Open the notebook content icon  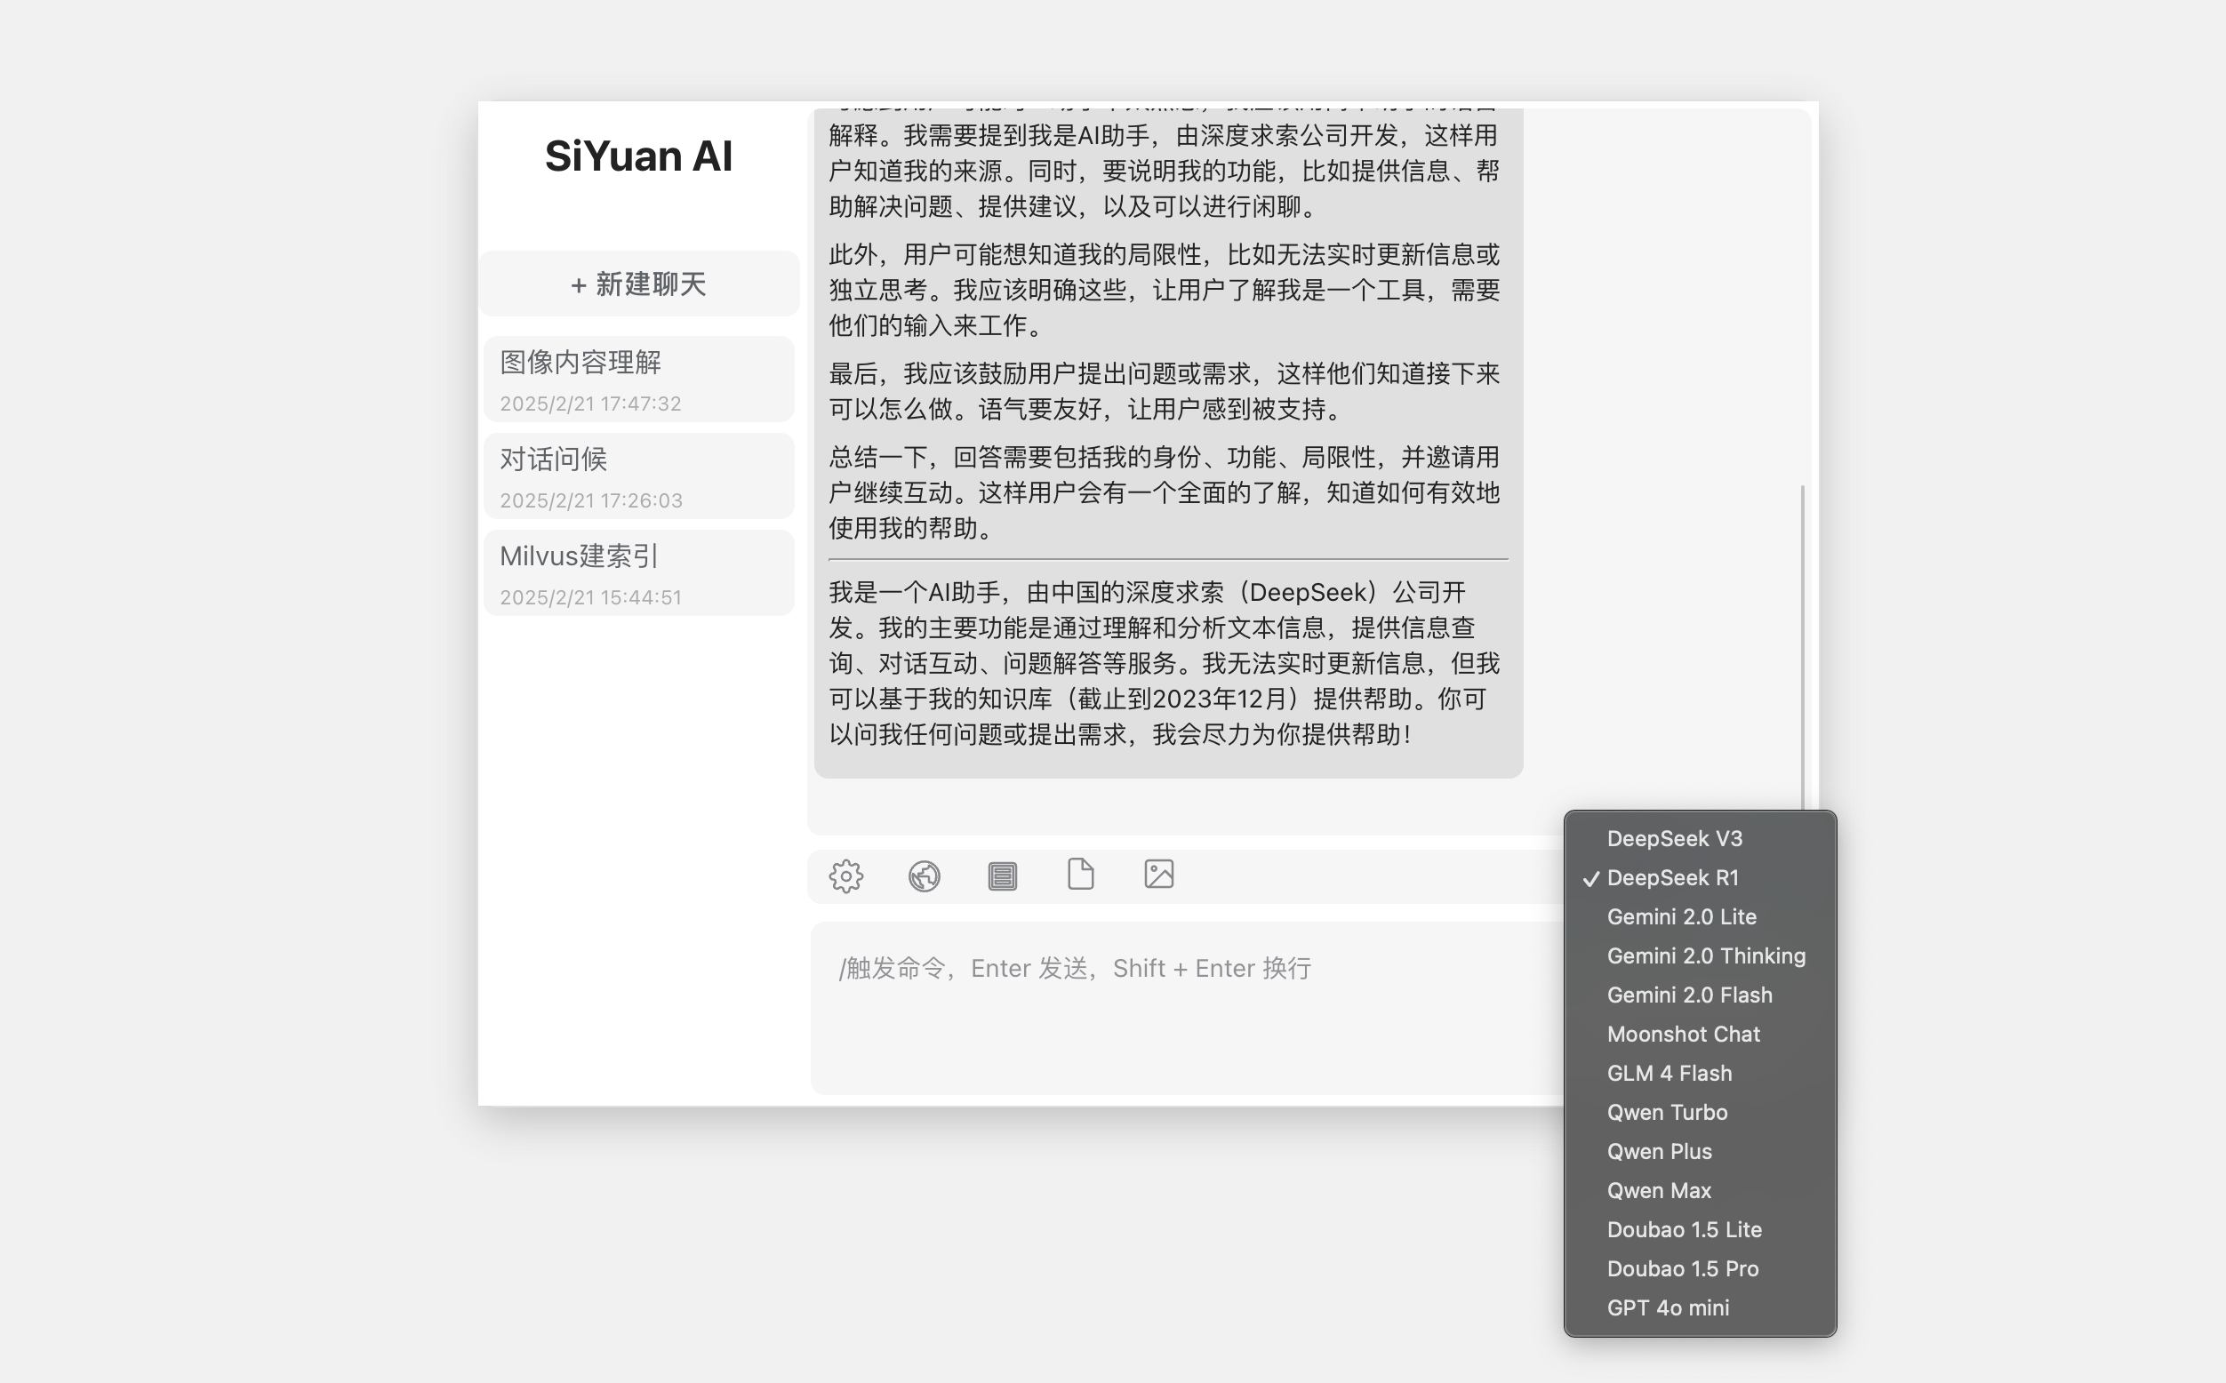[1002, 875]
